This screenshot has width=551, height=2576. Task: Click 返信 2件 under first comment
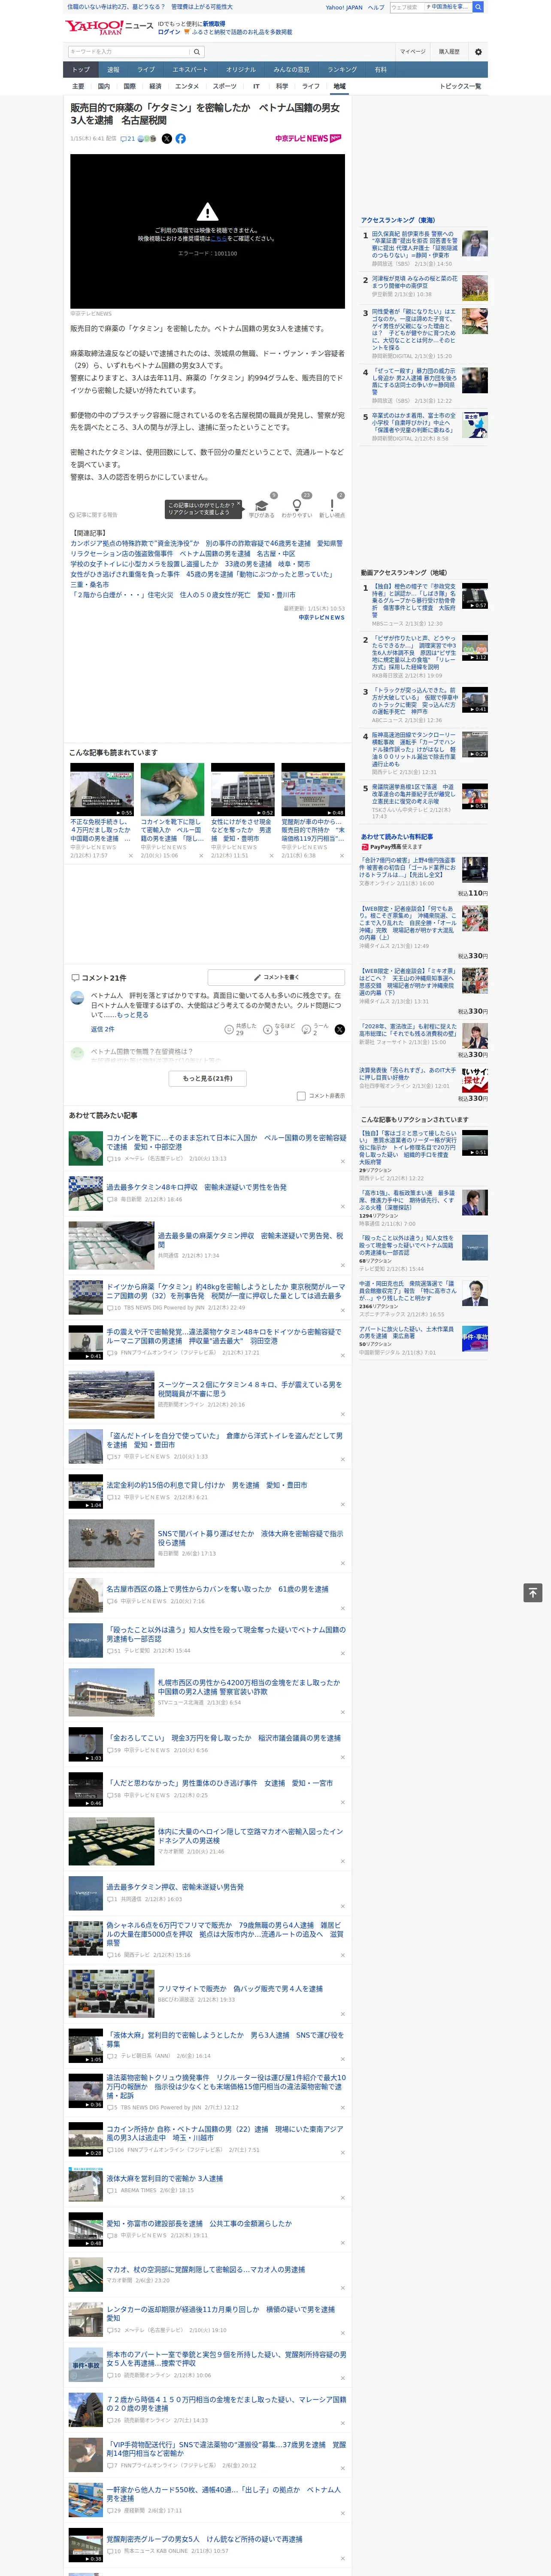103,1029
